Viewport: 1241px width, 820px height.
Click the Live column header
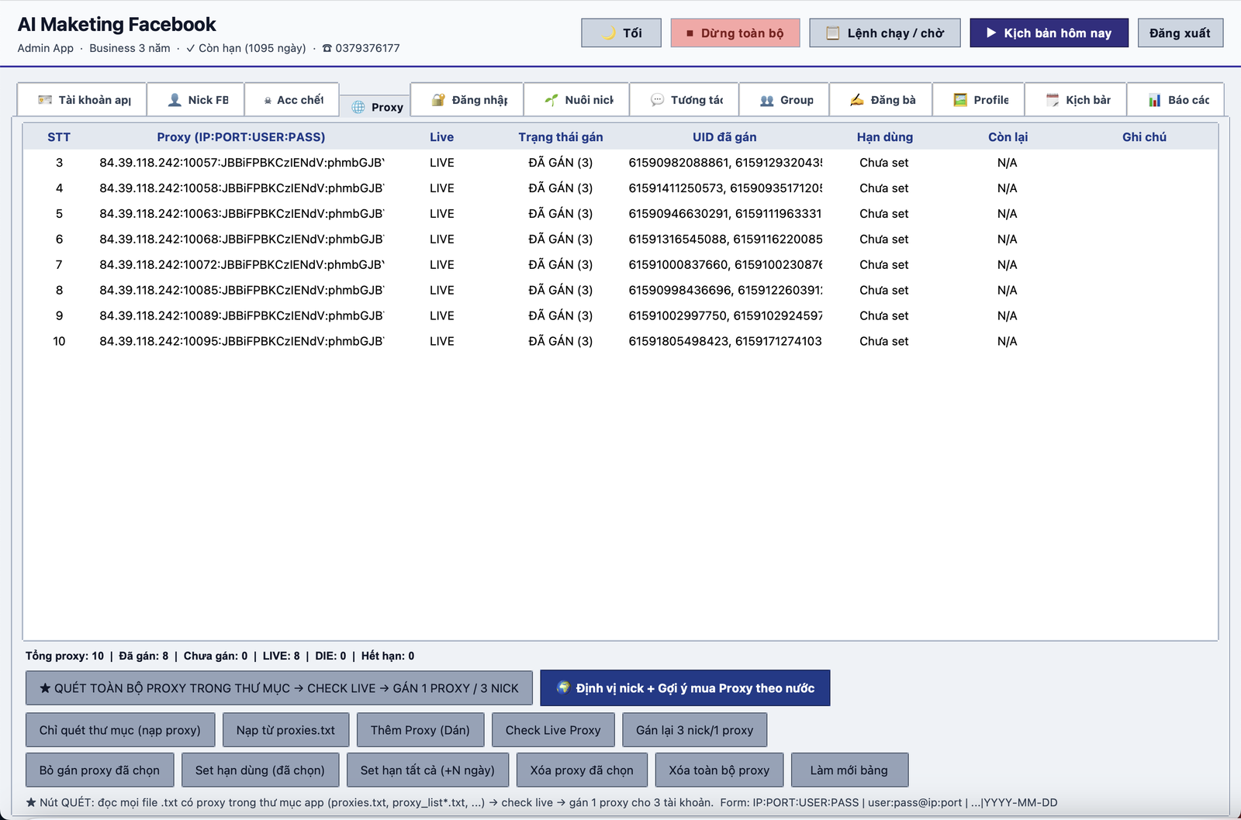442,137
